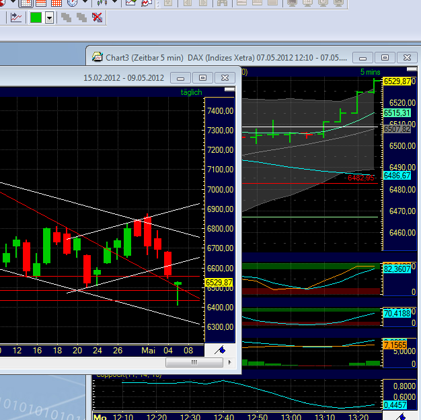
Task: Open the green color swatch picker
Action: tap(36, 17)
